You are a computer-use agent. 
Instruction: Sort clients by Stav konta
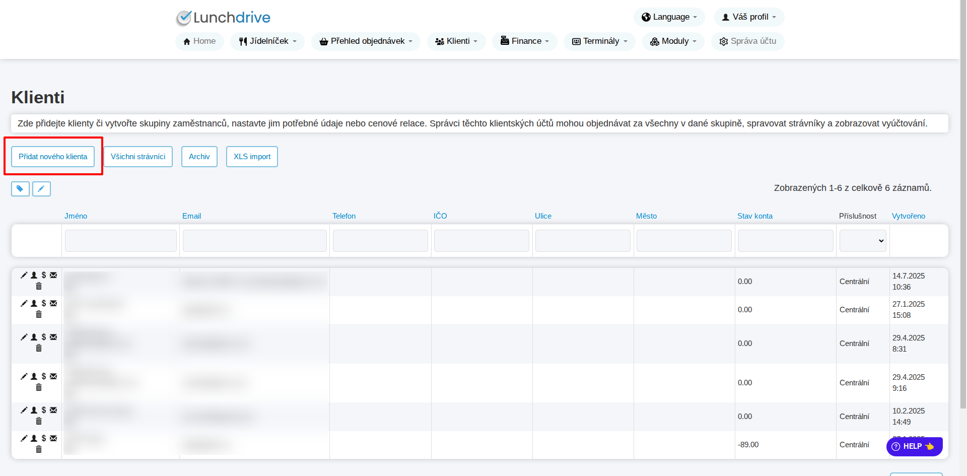(755, 216)
